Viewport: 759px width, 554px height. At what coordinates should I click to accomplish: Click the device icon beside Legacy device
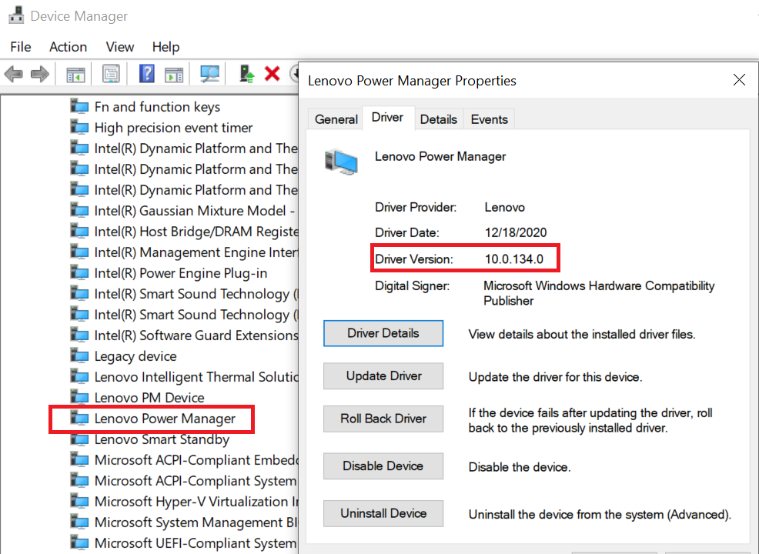tap(79, 355)
